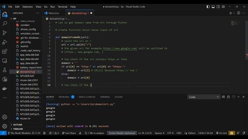Select Python language mode in status bar
Viewport: 248px width, 139px height.
191,133
